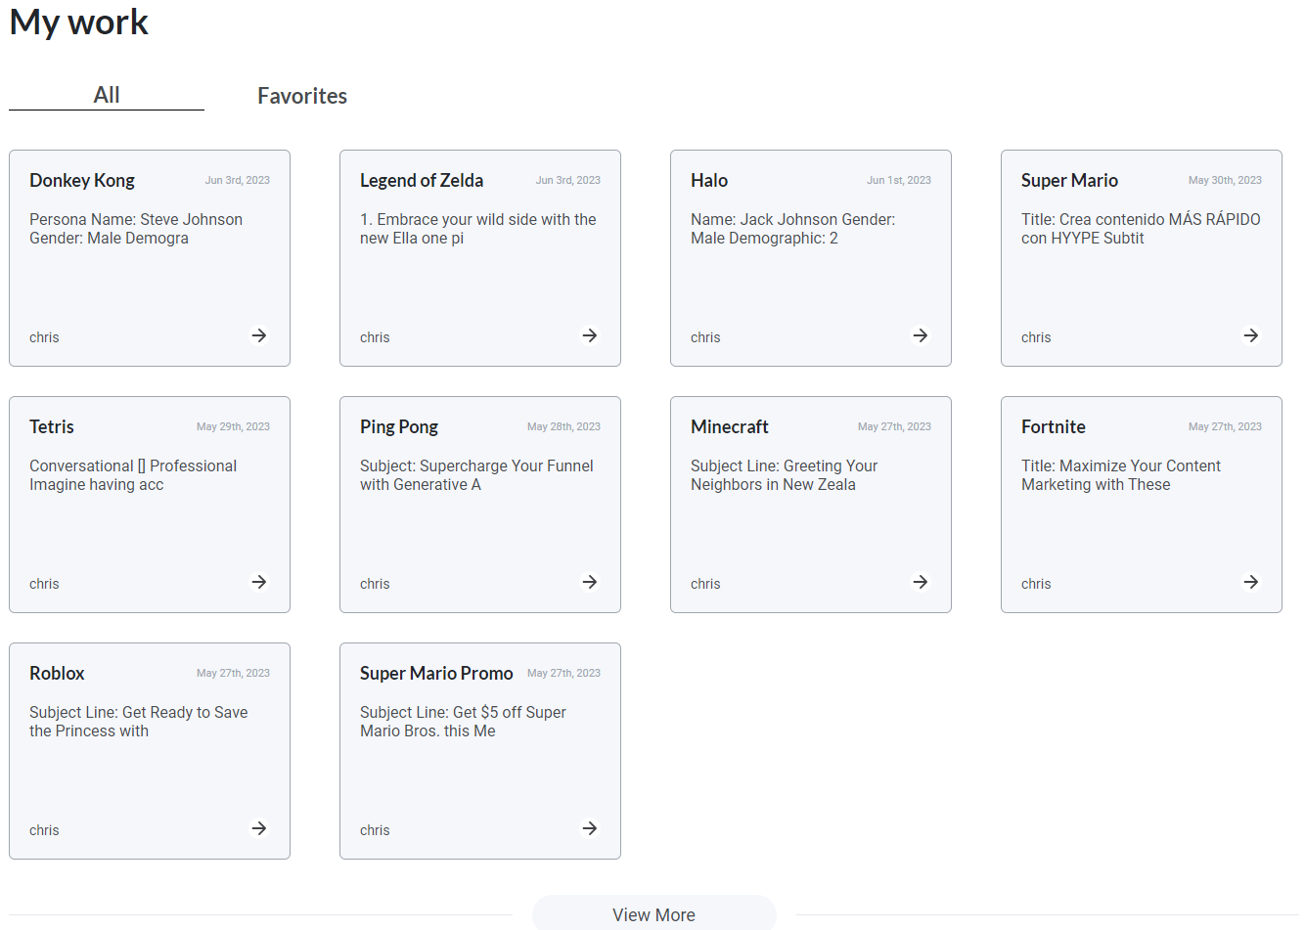This screenshot has height=930, width=1305.
Task: Click author 'chris' on Super Mario Promo card
Action: point(375,830)
